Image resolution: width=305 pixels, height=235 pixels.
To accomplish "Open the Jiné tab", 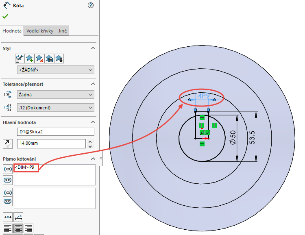I will [63, 31].
